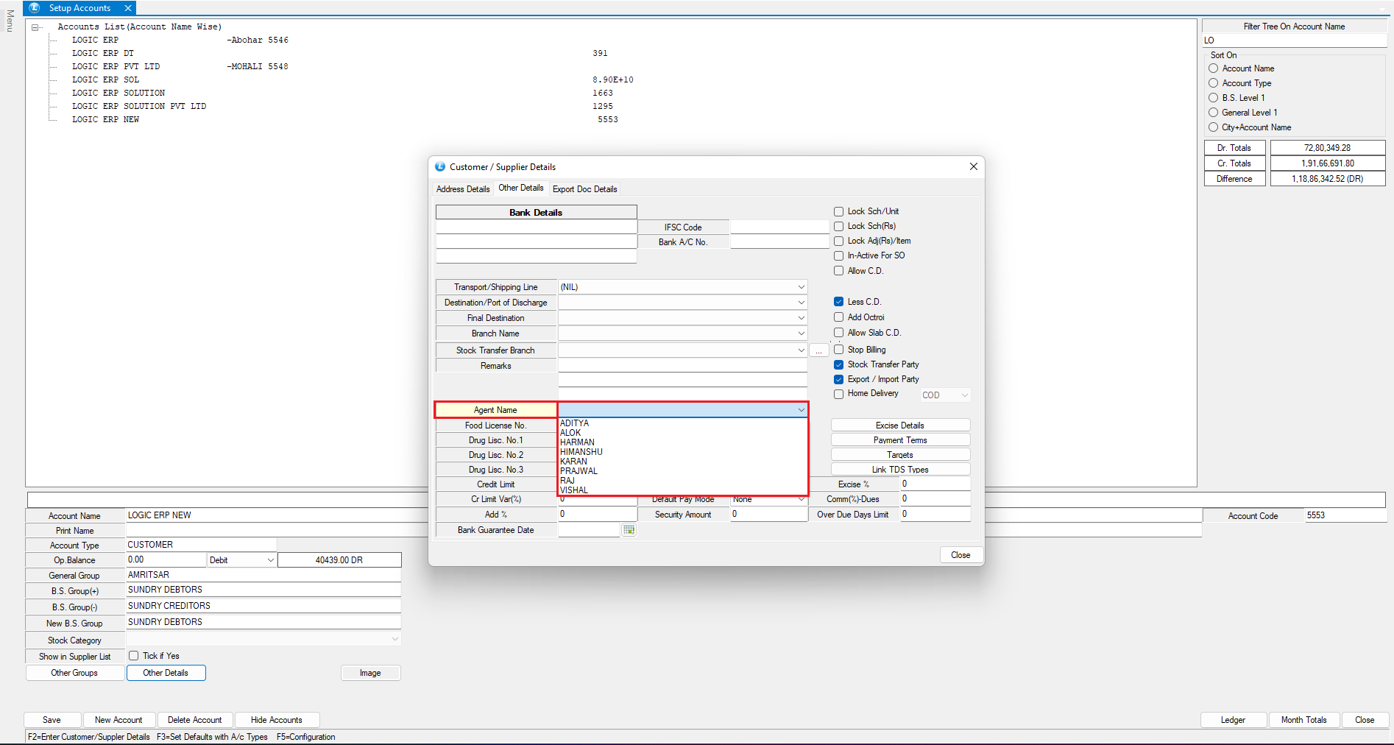
Task: Click the Payment Terms button
Action: coord(899,440)
